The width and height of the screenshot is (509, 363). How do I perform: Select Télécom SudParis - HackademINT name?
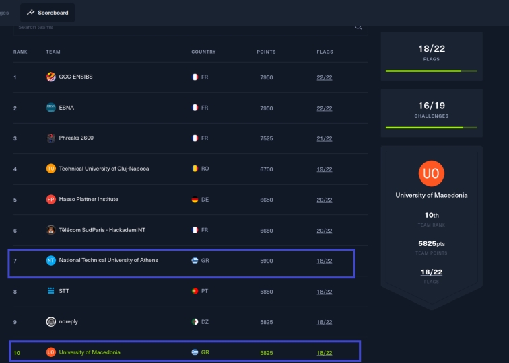tap(102, 230)
